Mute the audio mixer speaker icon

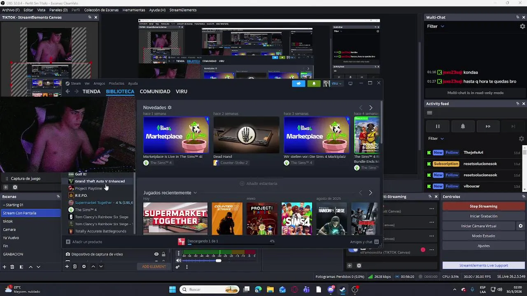click(178, 260)
